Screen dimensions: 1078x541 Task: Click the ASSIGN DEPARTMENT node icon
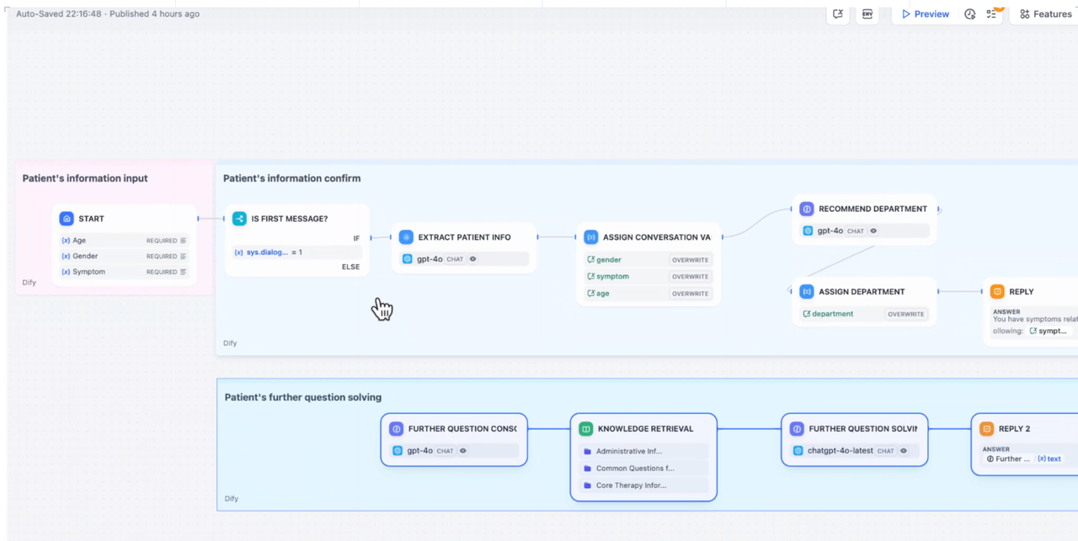[x=806, y=292]
